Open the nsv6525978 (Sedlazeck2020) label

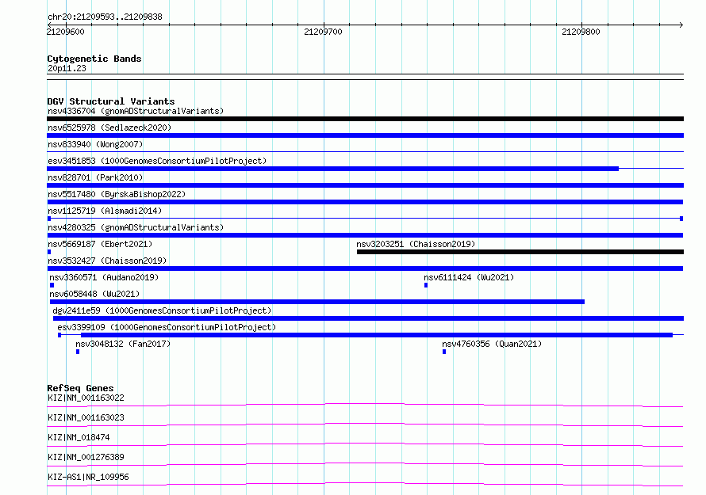(109, 128)
